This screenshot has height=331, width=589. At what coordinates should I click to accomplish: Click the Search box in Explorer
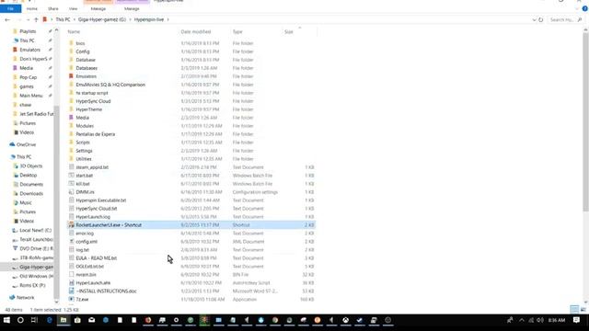[x=564, y=19]
